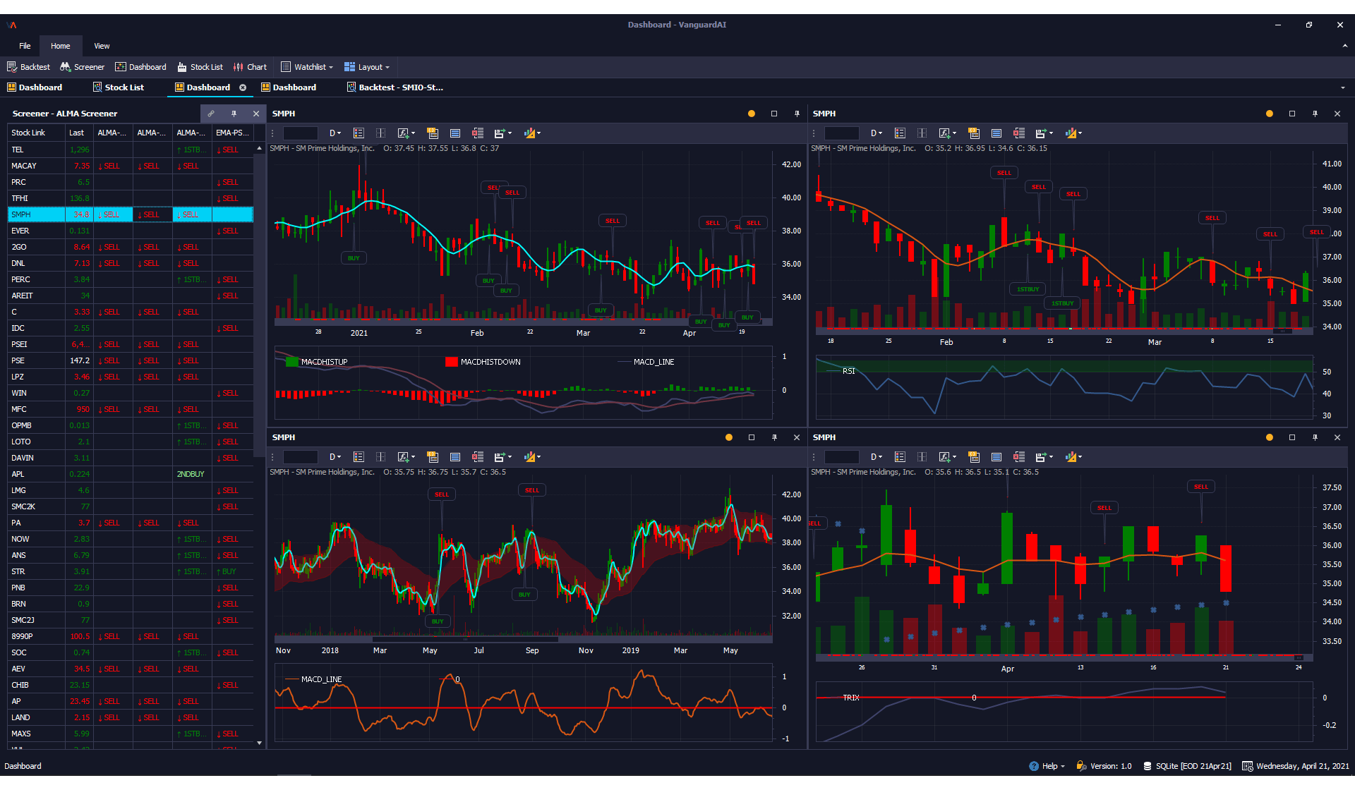Click the remove-indicator icon in top-right chart toolbar

tap(1018, 133)
